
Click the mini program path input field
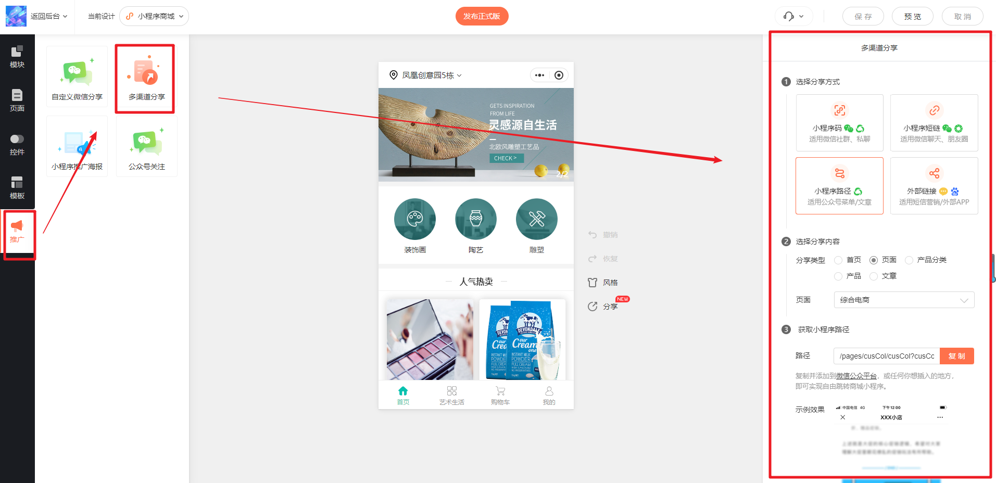click(887, 356)
